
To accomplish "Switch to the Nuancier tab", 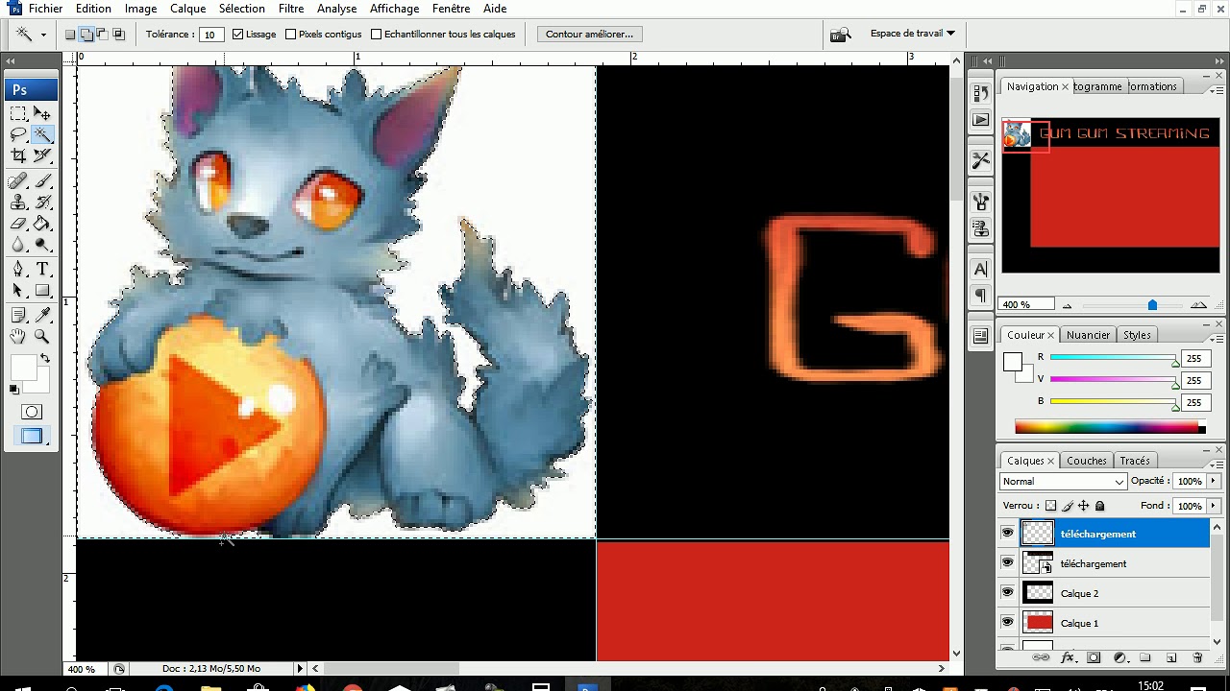I will (1088, 335).
